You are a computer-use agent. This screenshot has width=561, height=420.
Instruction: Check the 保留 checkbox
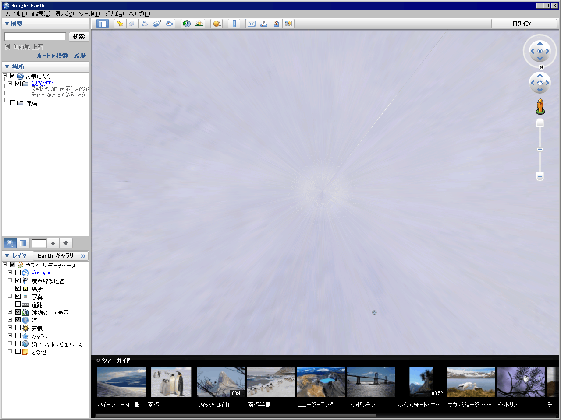13,103
